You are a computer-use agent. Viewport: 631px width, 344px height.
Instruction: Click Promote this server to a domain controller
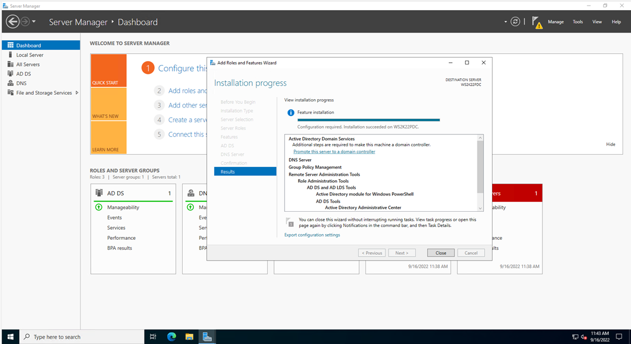[335, 151]
